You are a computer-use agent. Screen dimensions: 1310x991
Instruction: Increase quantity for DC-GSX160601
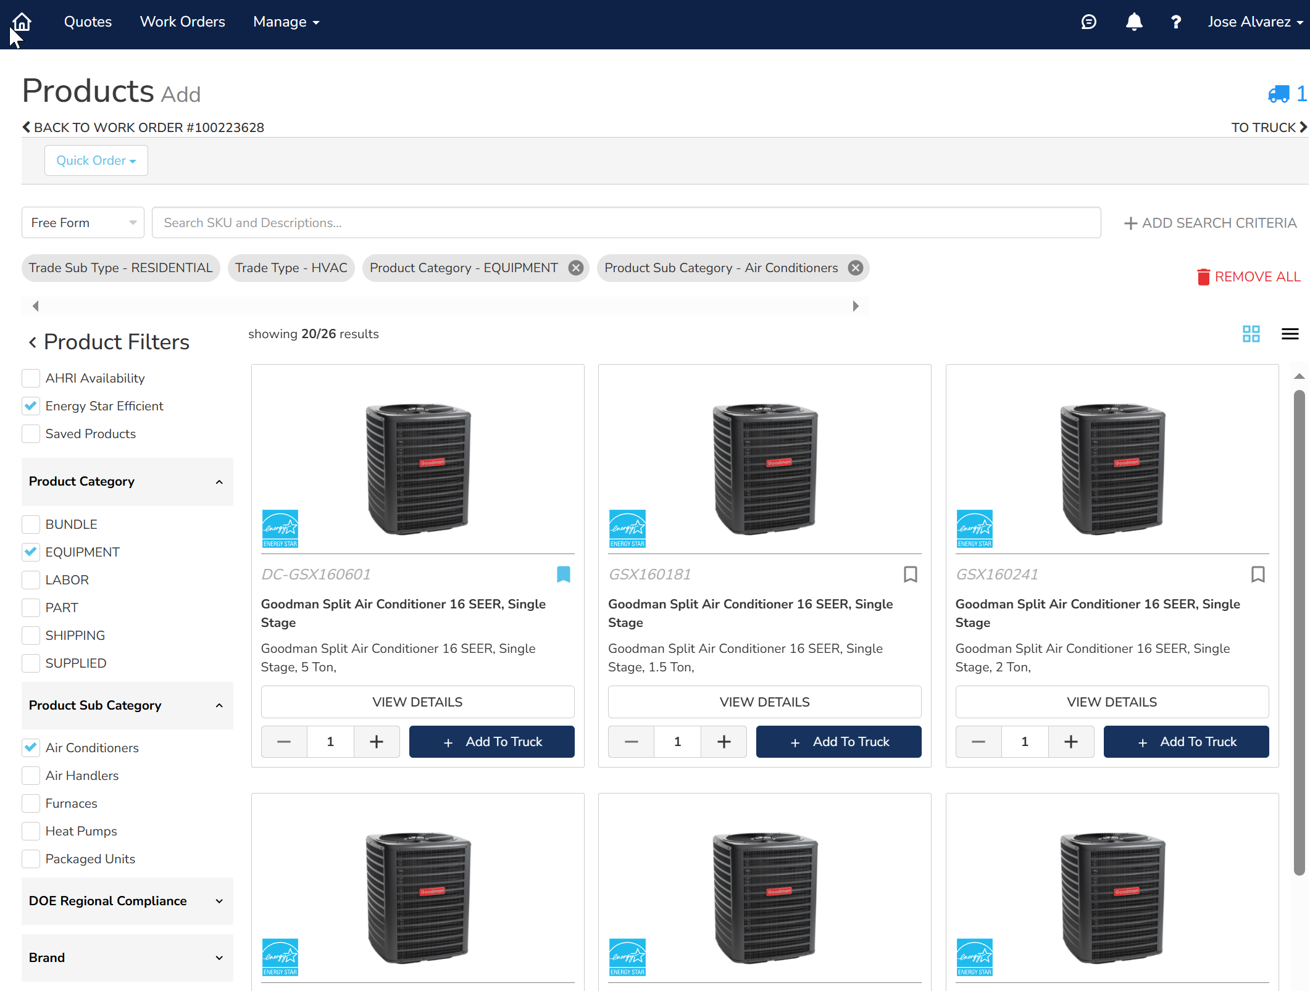click(377, 742)
